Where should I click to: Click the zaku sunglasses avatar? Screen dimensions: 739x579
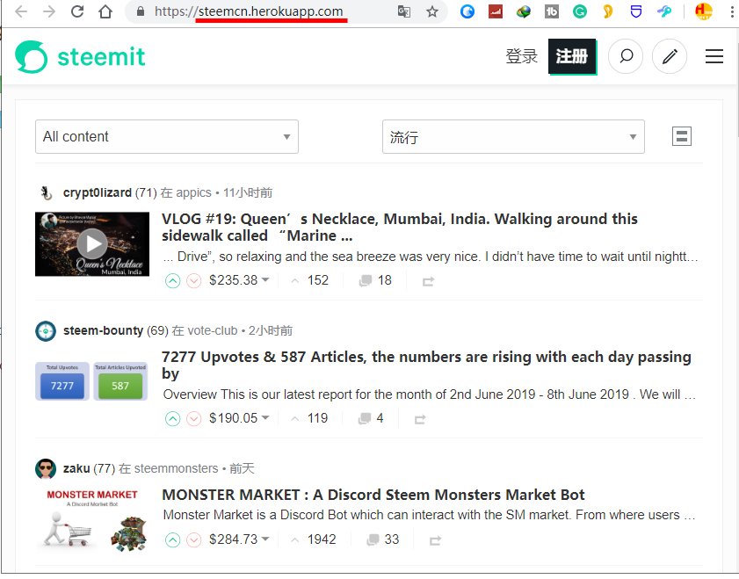pyautogui.click(x=46, y=469)
